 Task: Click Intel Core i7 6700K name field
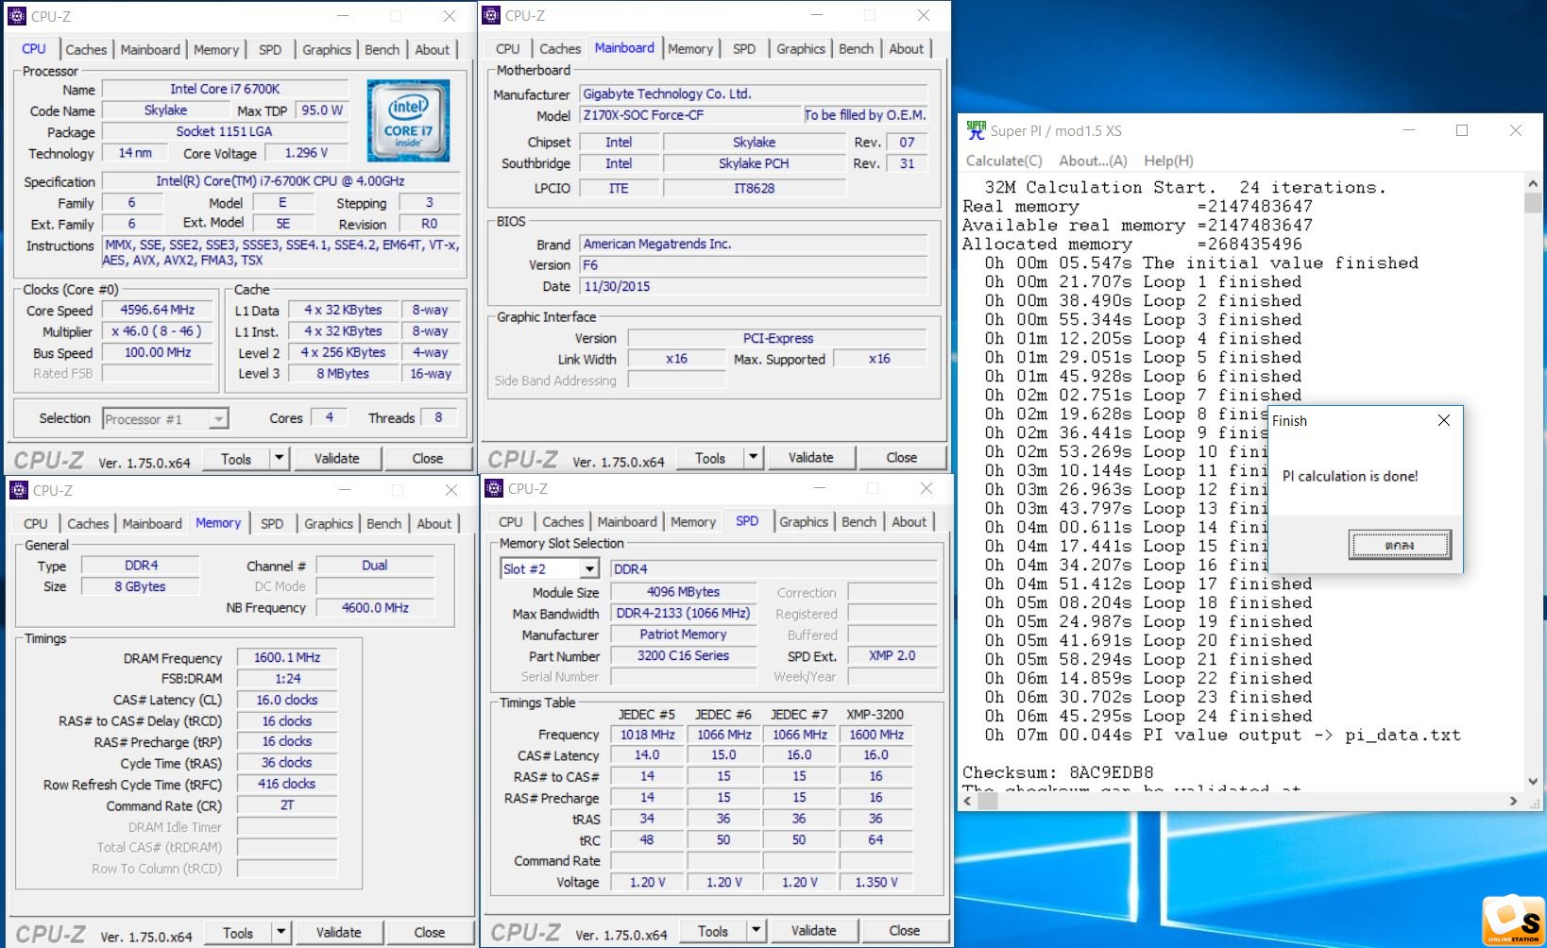225,89
